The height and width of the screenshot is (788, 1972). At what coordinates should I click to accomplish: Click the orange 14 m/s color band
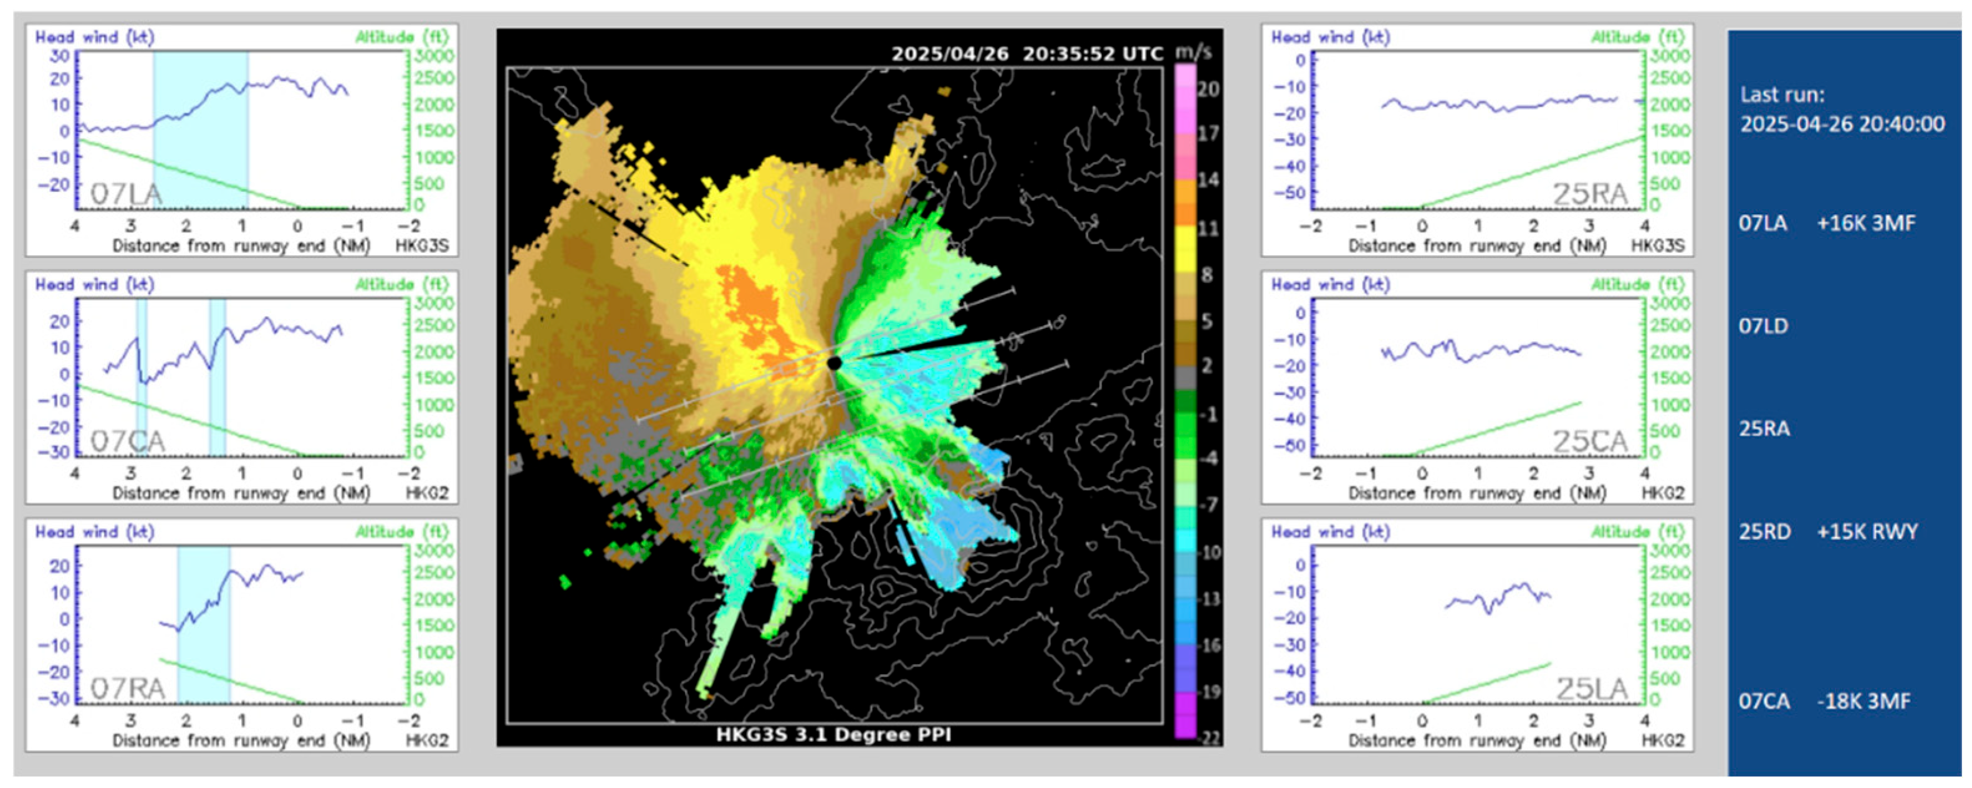click(x=1185, y=191)
